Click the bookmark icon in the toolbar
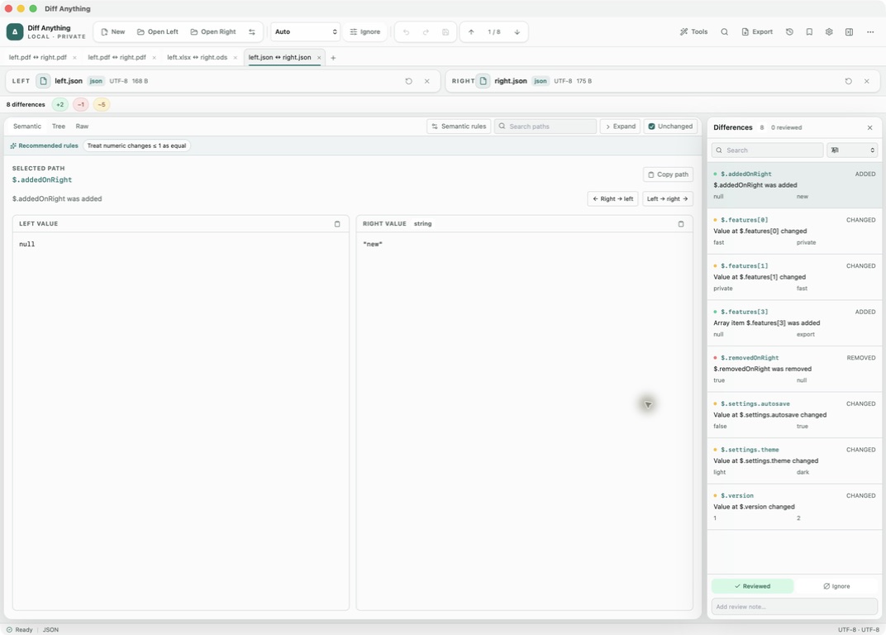Image resolution: width=886 pixels, height=635 pixels. coord(809,31)
